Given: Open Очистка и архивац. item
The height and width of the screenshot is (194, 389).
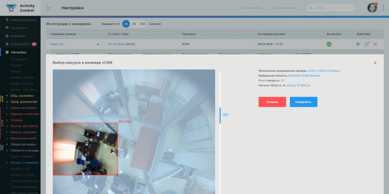Looking at the screenshot, I should pyautogui.click(x=24, y=187).
